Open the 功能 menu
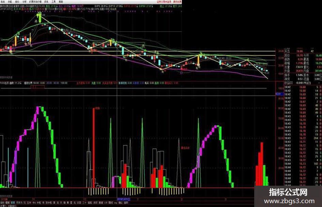The width and height of the screenshot is (322, 207). (x=10, y=2)
